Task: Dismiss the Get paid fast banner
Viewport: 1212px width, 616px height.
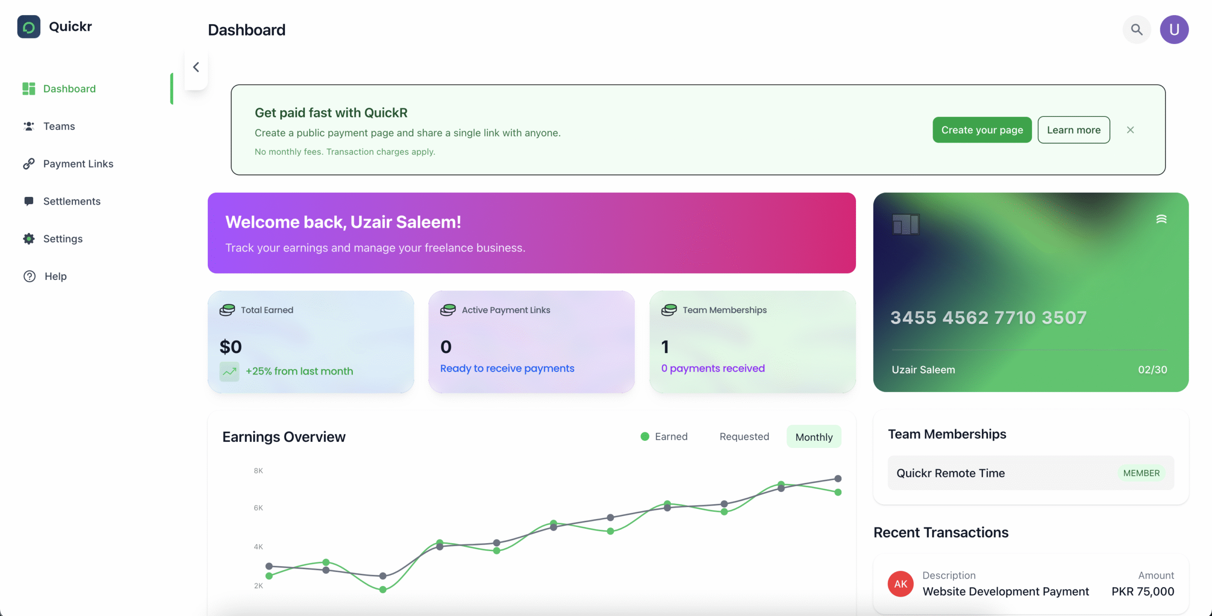Action: [1131, 130]
